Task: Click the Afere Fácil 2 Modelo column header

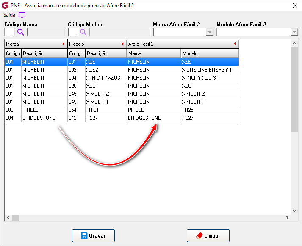Action: pyautogui.click(x=210, y=53)
